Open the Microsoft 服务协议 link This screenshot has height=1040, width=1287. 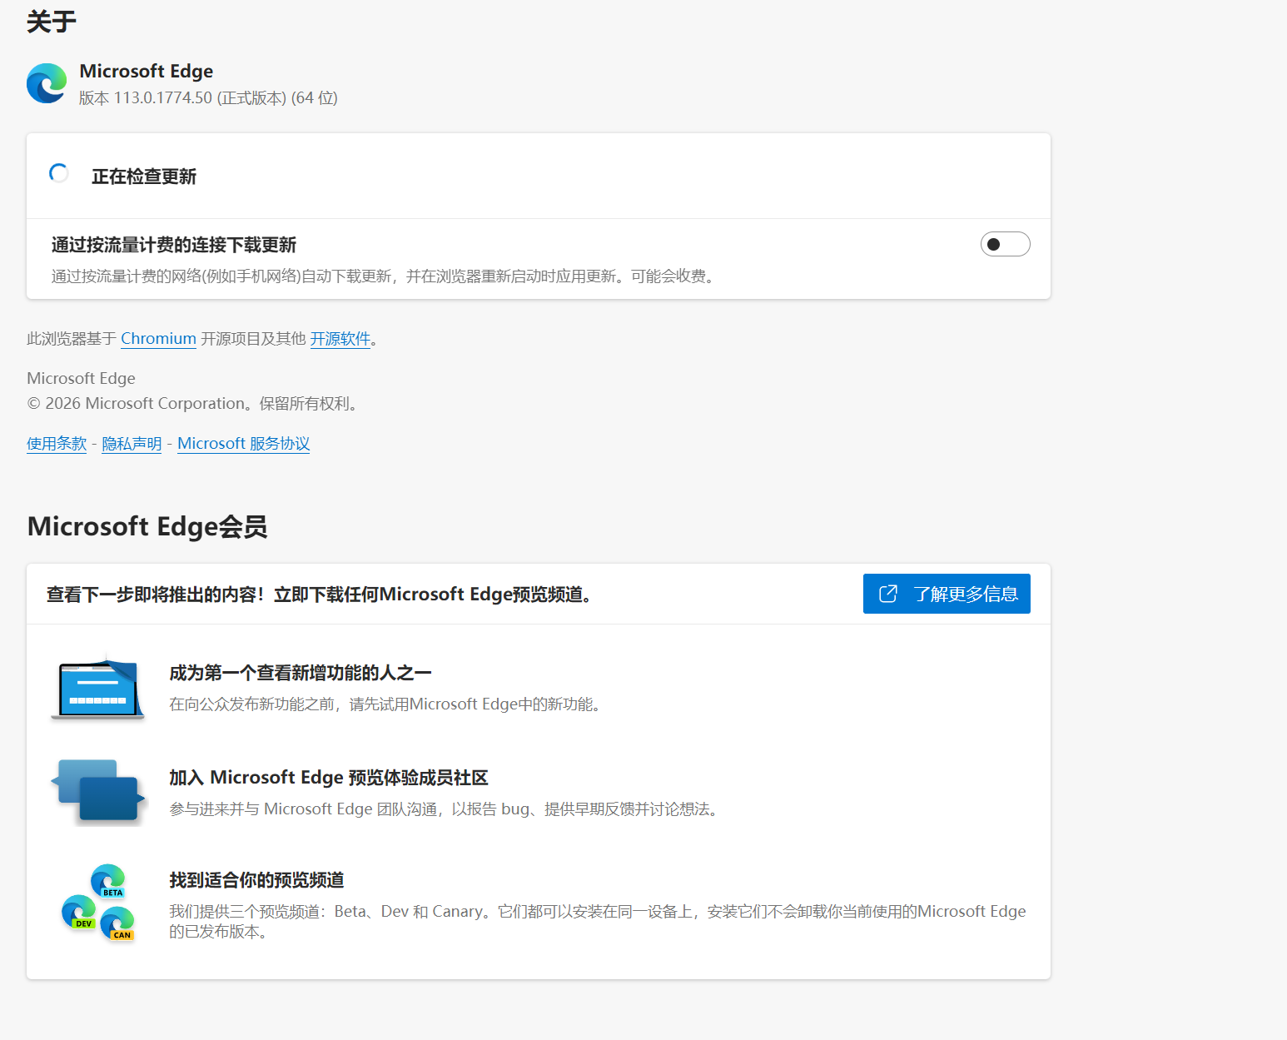coord(243,443)
